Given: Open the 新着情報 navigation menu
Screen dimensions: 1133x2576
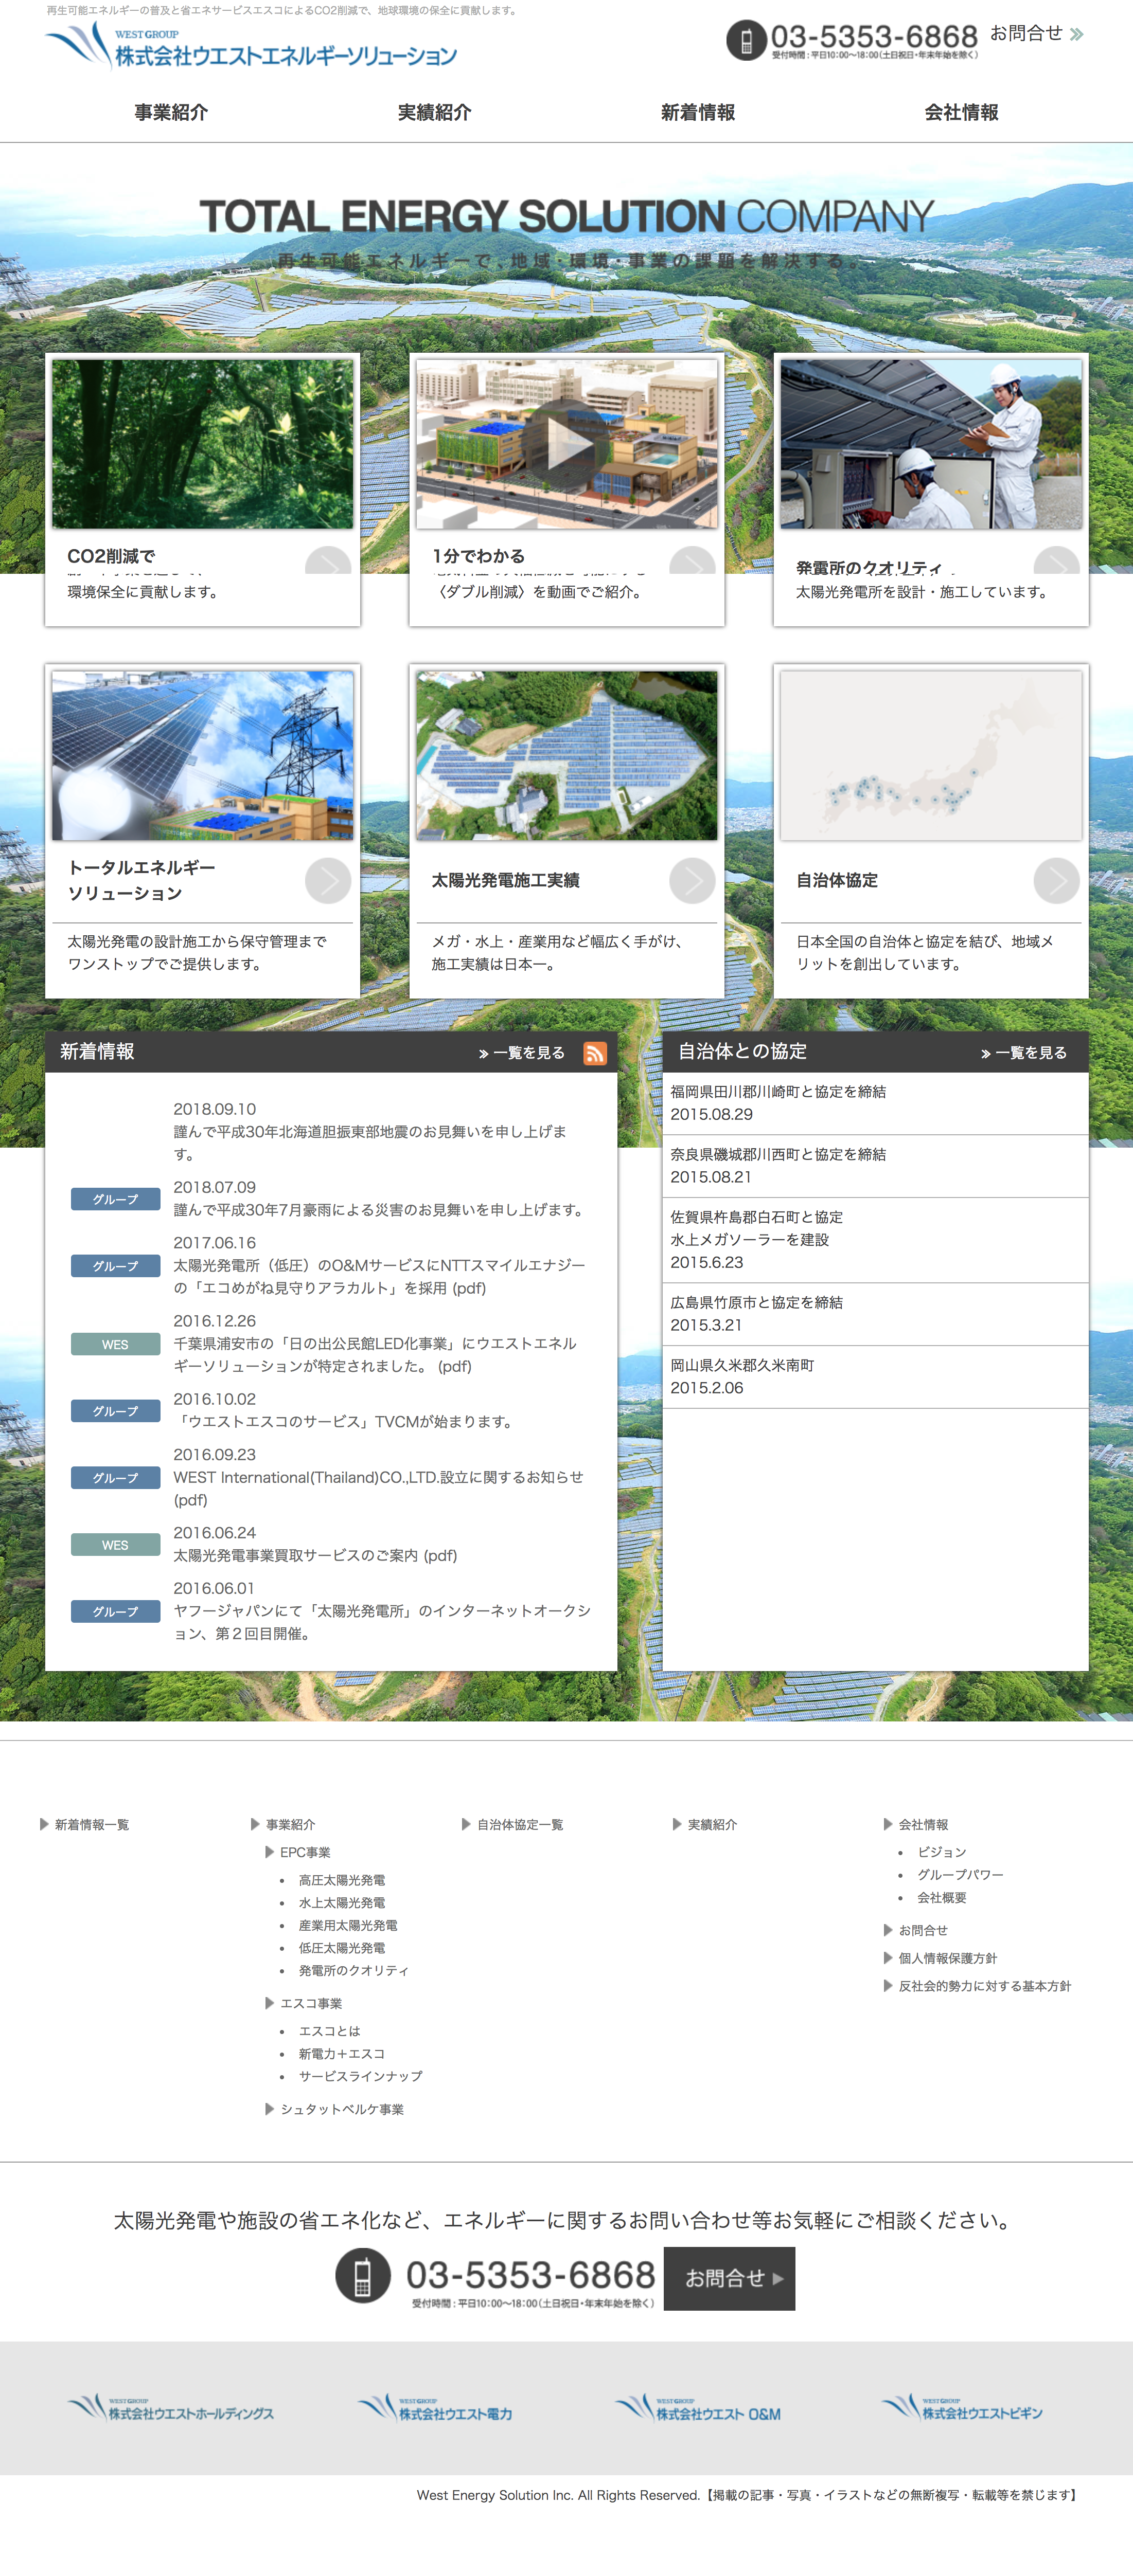Looking at the screenshot, I should pos(698,112).
